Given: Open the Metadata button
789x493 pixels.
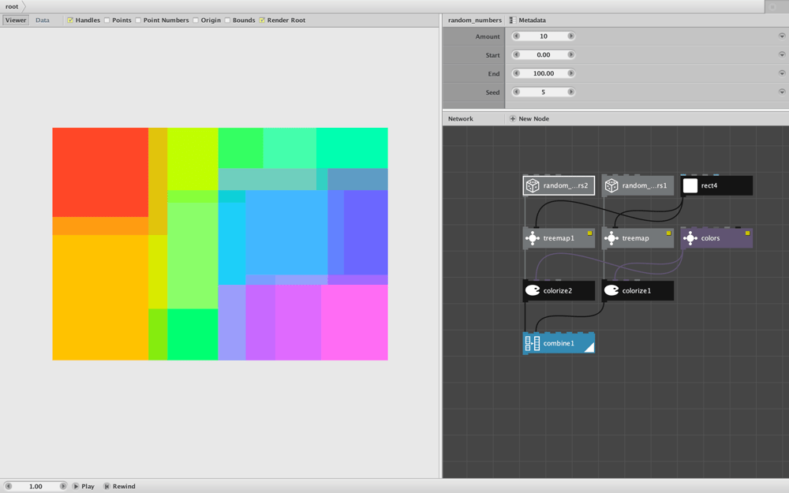Looking at the screenshot, I should 527,21.
